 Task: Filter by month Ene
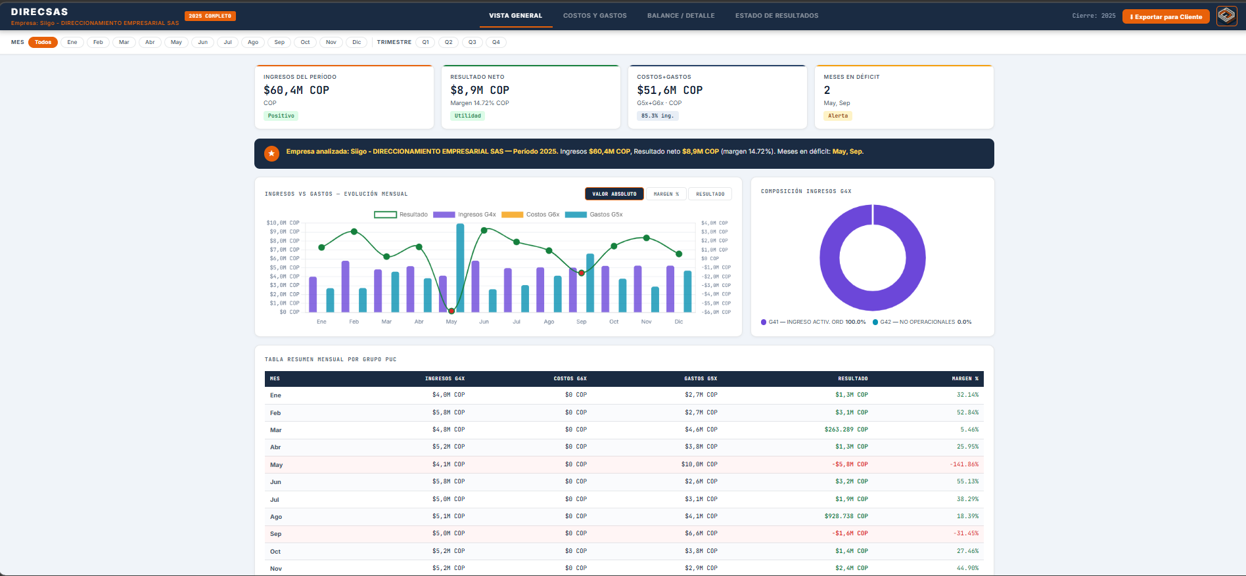tap(72, 42)
